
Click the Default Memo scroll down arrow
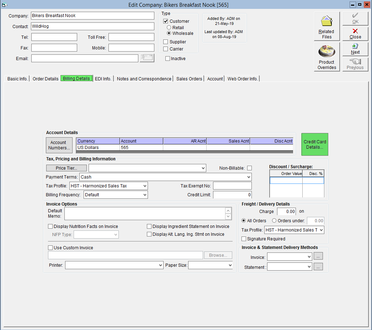(228, 216)
